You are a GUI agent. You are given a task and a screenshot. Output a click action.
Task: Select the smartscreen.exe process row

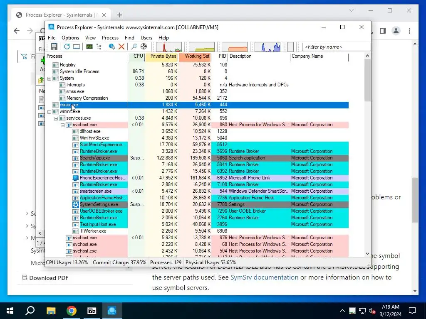[197, 191]
